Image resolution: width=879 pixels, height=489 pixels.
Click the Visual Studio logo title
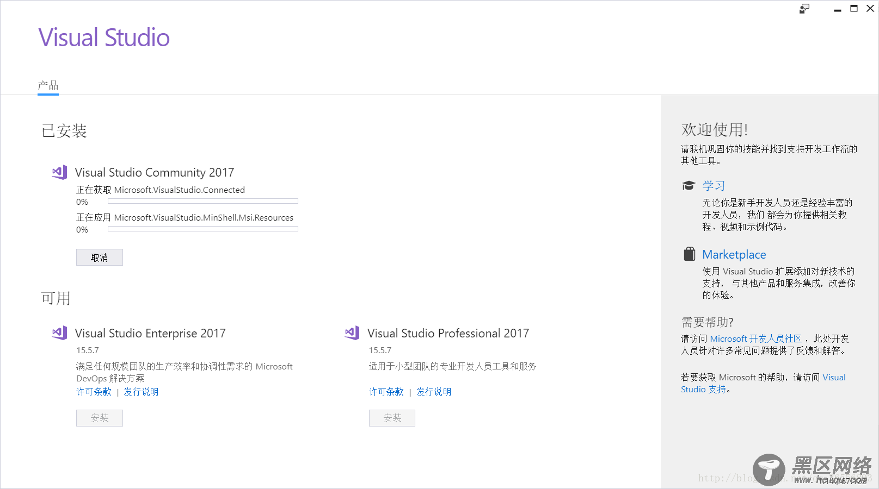pos(104,37)
